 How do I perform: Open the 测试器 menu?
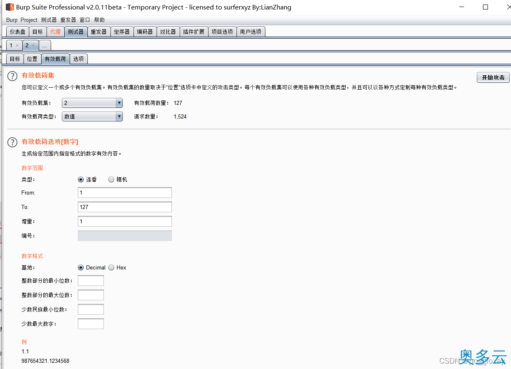(x=49, y=20)
